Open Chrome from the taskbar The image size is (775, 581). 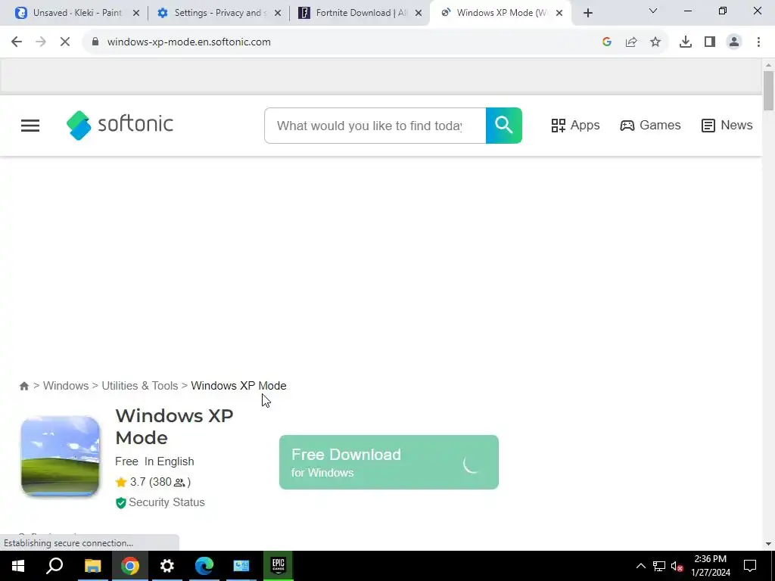[x=130, y=566]
